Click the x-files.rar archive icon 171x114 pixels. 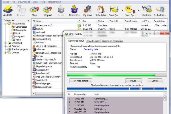point(34,49)
